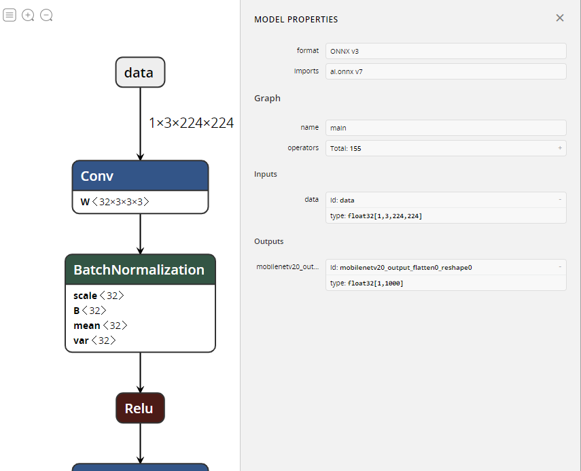Click the imports field showing ai.onnx v7
Screen dimensions: 581x471
[446, 71]
